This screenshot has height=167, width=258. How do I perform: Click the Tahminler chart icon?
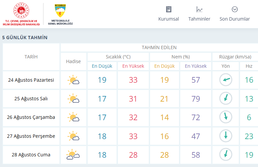click(199, 9)
